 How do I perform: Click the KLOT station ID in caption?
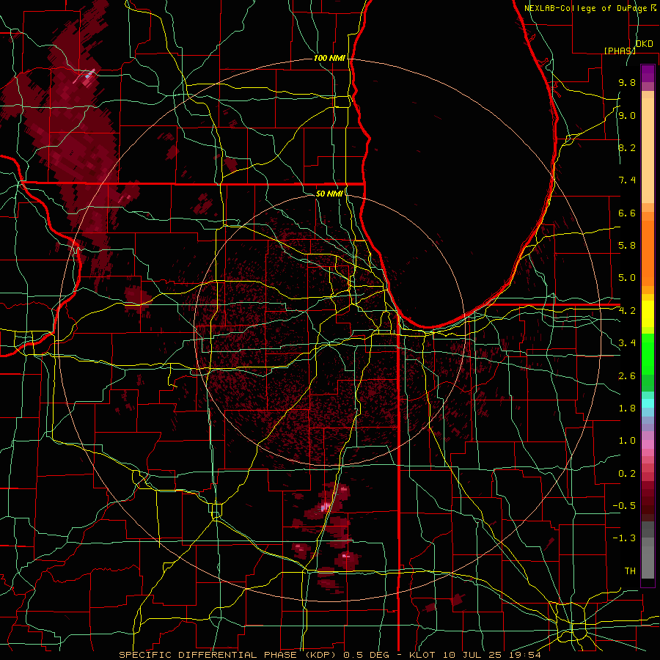click(x=425, y=655)
